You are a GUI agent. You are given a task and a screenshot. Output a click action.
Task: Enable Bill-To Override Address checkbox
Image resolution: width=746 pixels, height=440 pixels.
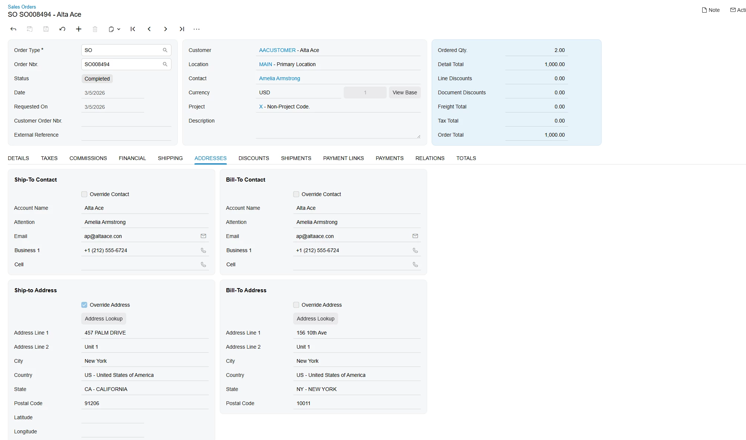click(x=296, y=305)
